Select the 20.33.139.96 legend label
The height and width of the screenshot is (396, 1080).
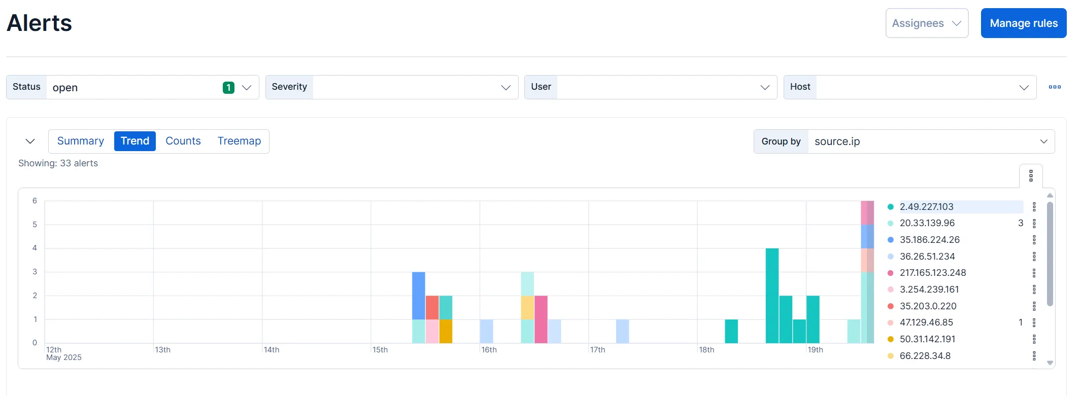click(x=927, y=223)
